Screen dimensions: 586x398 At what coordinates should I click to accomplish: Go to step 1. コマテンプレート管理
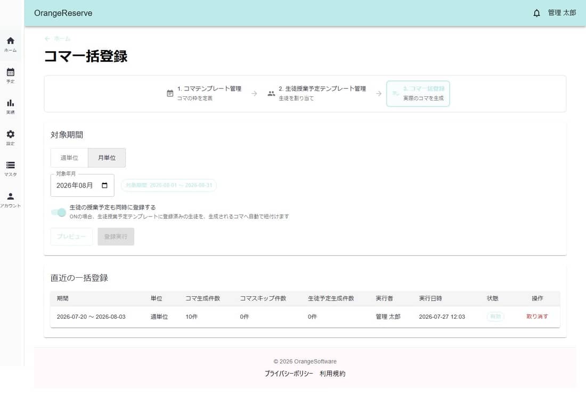(x=204, y=93)
